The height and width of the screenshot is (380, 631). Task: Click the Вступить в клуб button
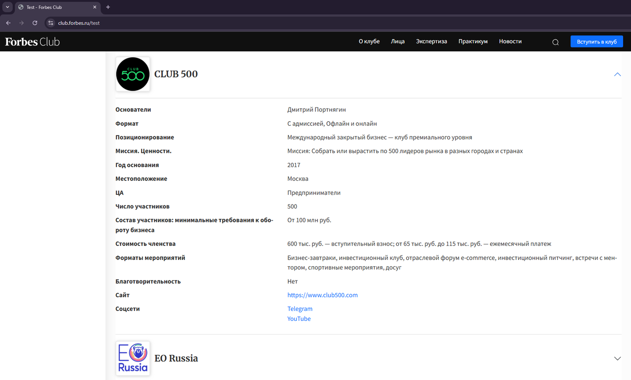[x=596, y=42]
